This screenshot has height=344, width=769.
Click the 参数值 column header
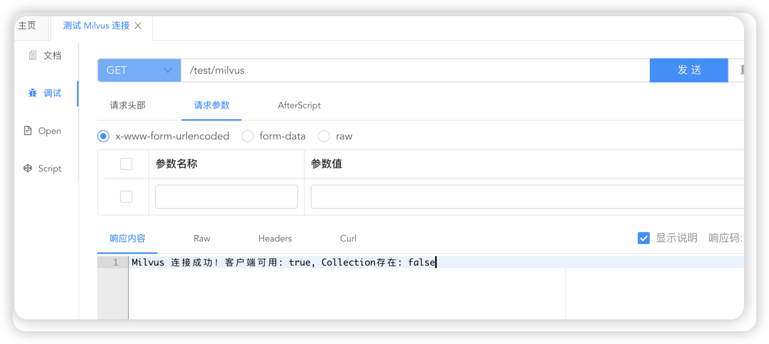point(326,164)
